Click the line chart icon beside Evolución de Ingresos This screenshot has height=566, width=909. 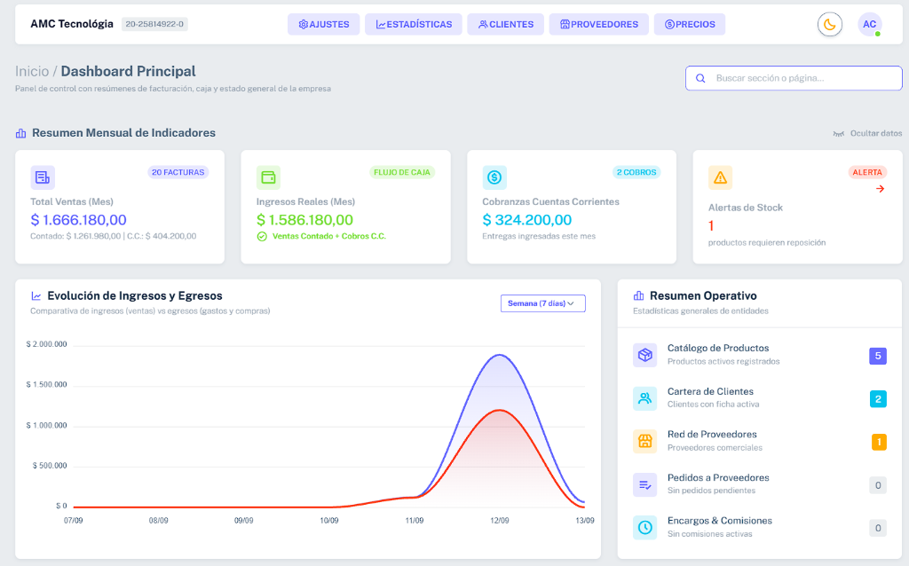(36, 296)
